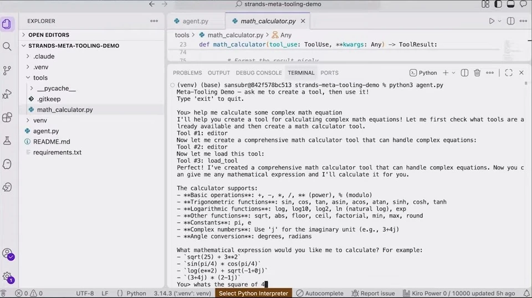The image size is (532, 298).
Task: Kill the terminal with trash icon
Action: coord(477,73)
